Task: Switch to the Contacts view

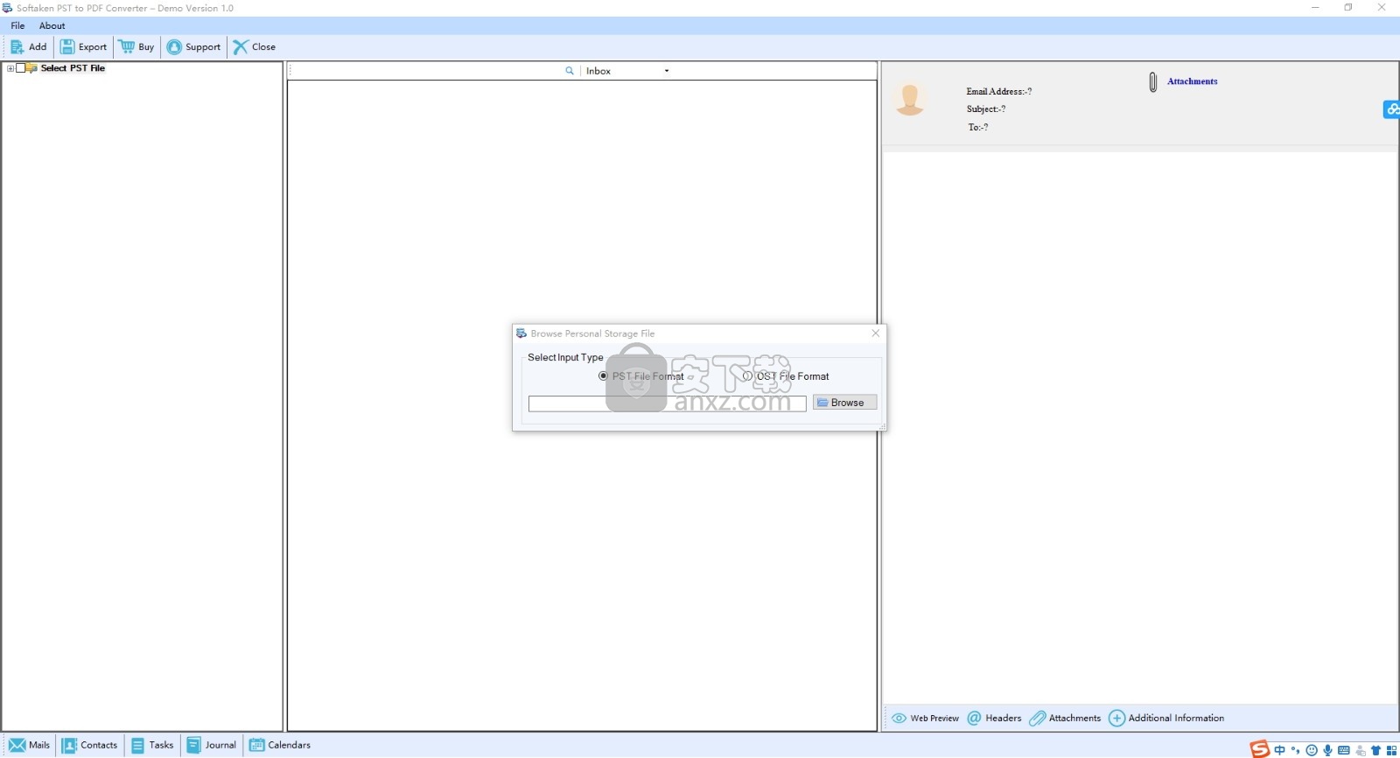Action: 89,746
